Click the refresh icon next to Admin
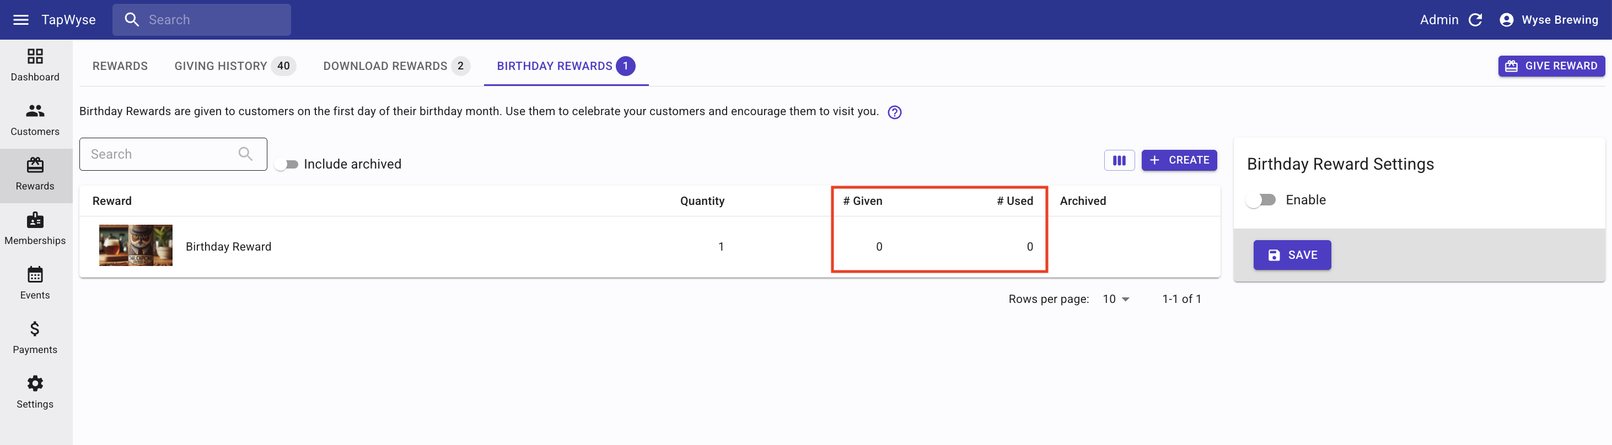The height and width of the screenshot is (445, 1612). tap(1475, 20)
